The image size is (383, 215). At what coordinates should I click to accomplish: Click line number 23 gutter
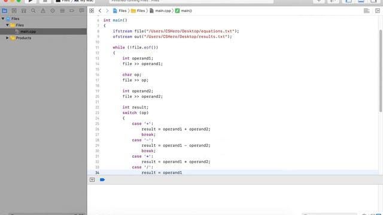pyautogui.click(x=97, y=113)
